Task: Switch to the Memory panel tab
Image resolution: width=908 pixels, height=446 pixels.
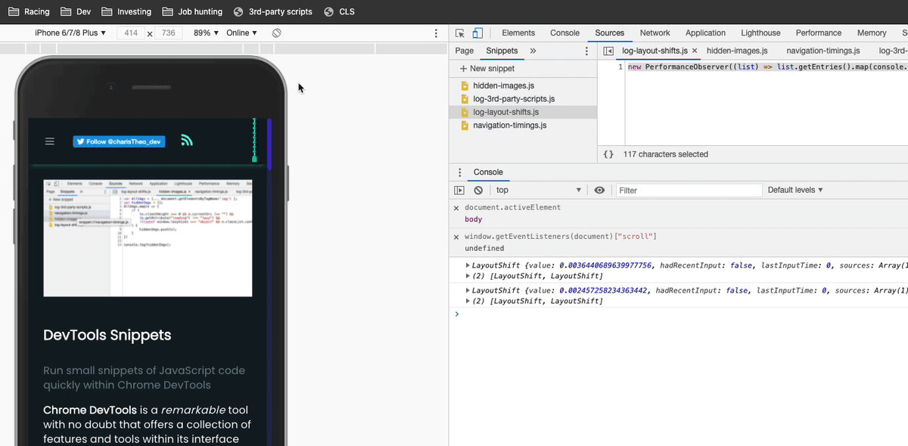Action: 872,33
